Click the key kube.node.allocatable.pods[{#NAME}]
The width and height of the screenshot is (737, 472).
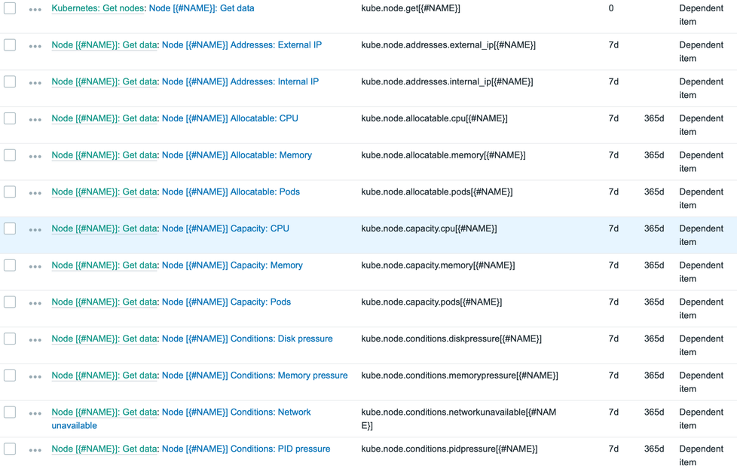click(x=436, y=192)
